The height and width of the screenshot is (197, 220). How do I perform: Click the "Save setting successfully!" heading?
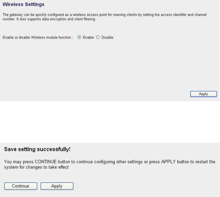pos(37,150)
